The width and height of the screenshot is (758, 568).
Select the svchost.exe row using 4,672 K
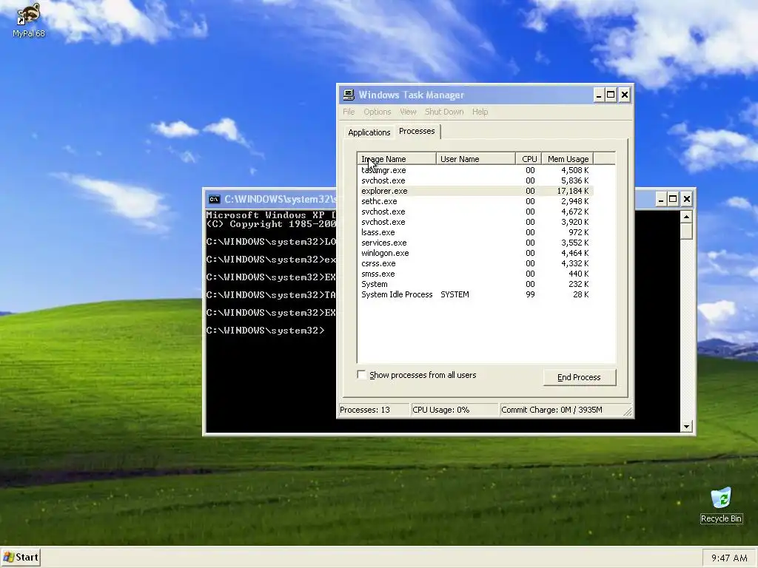pyautogui.click(x=475, y=212)
